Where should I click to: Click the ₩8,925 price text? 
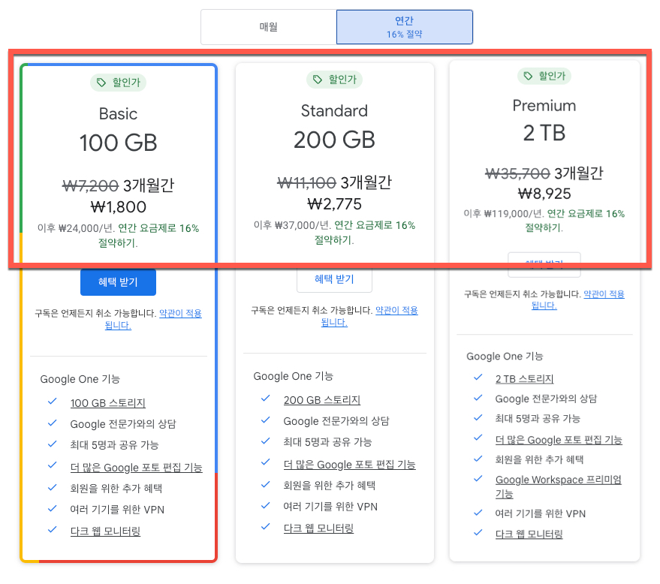(x=544, y=194)
